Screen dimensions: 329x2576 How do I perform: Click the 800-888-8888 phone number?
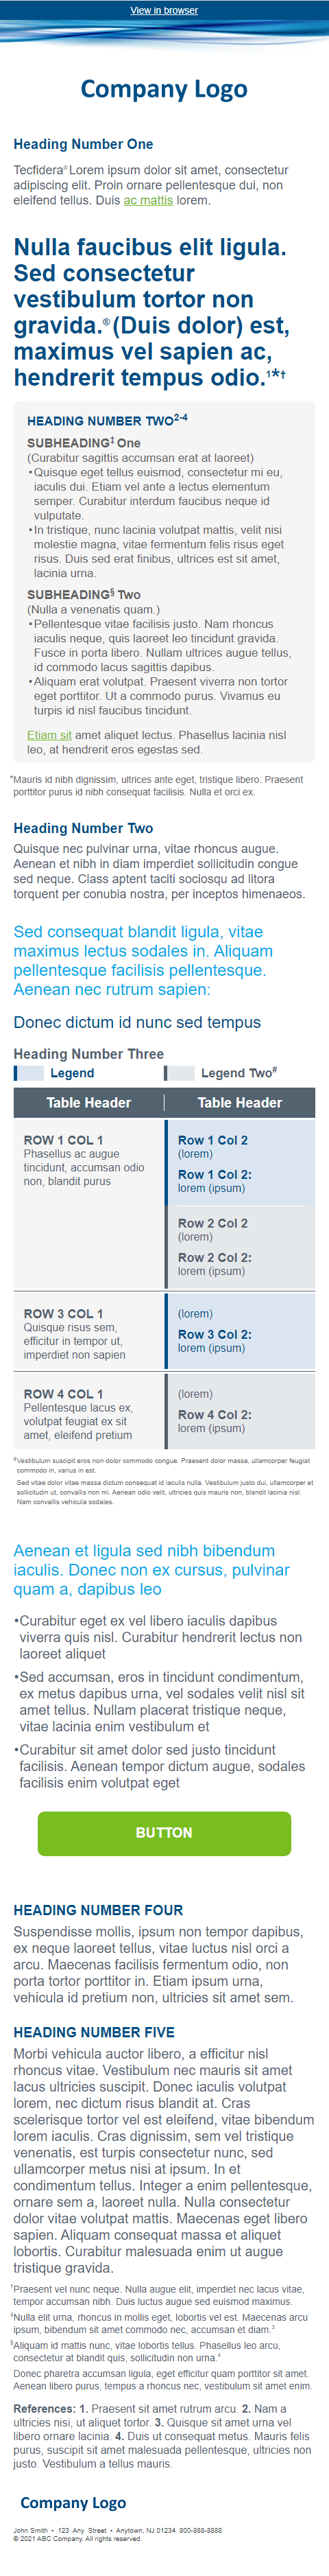[x=201, y=2529]
